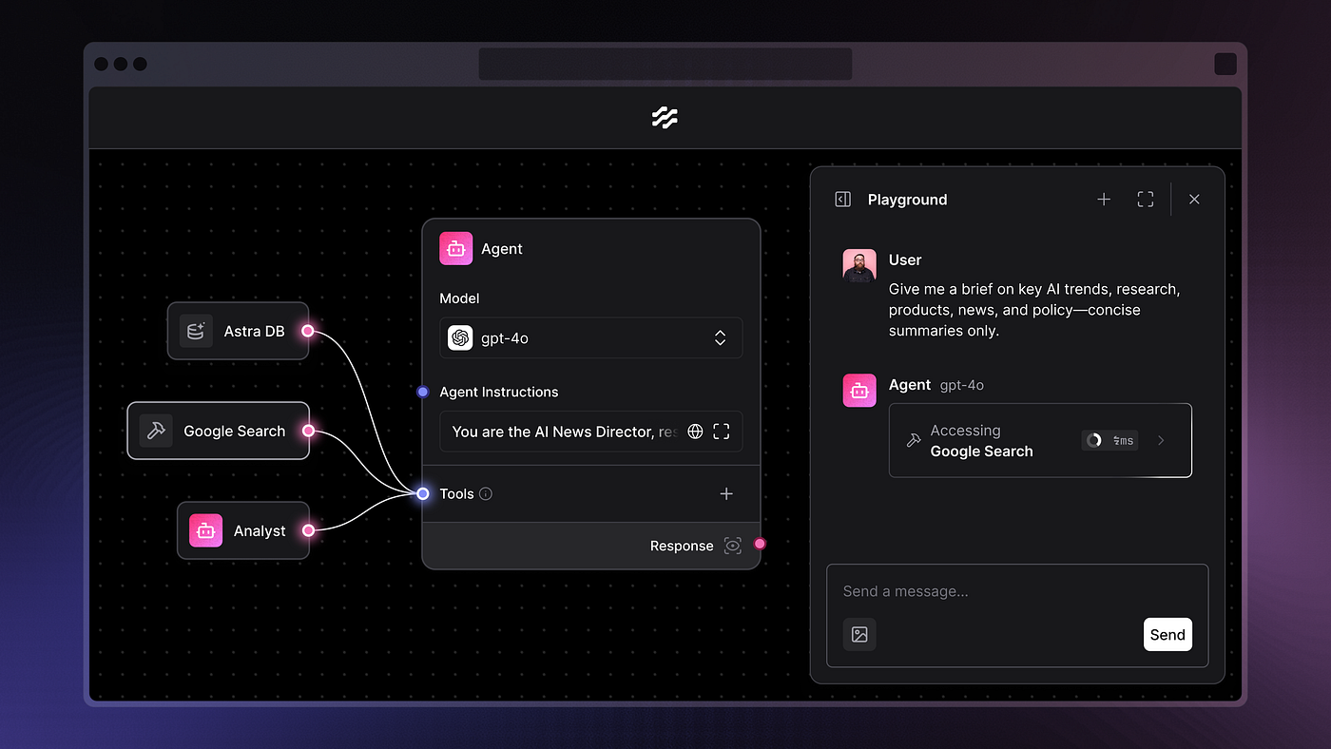Expand Playground to fullscreen
Viewport: 1331px width, 749px height.
pyautogui.click(x=1146, y=200)
